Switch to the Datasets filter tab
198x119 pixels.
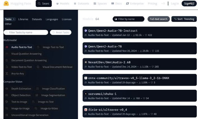click(37, 19)
